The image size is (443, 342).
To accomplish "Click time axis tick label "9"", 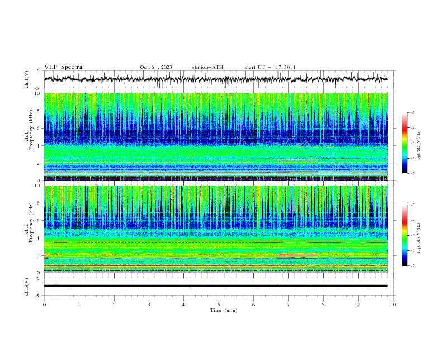I will [358, 305].
